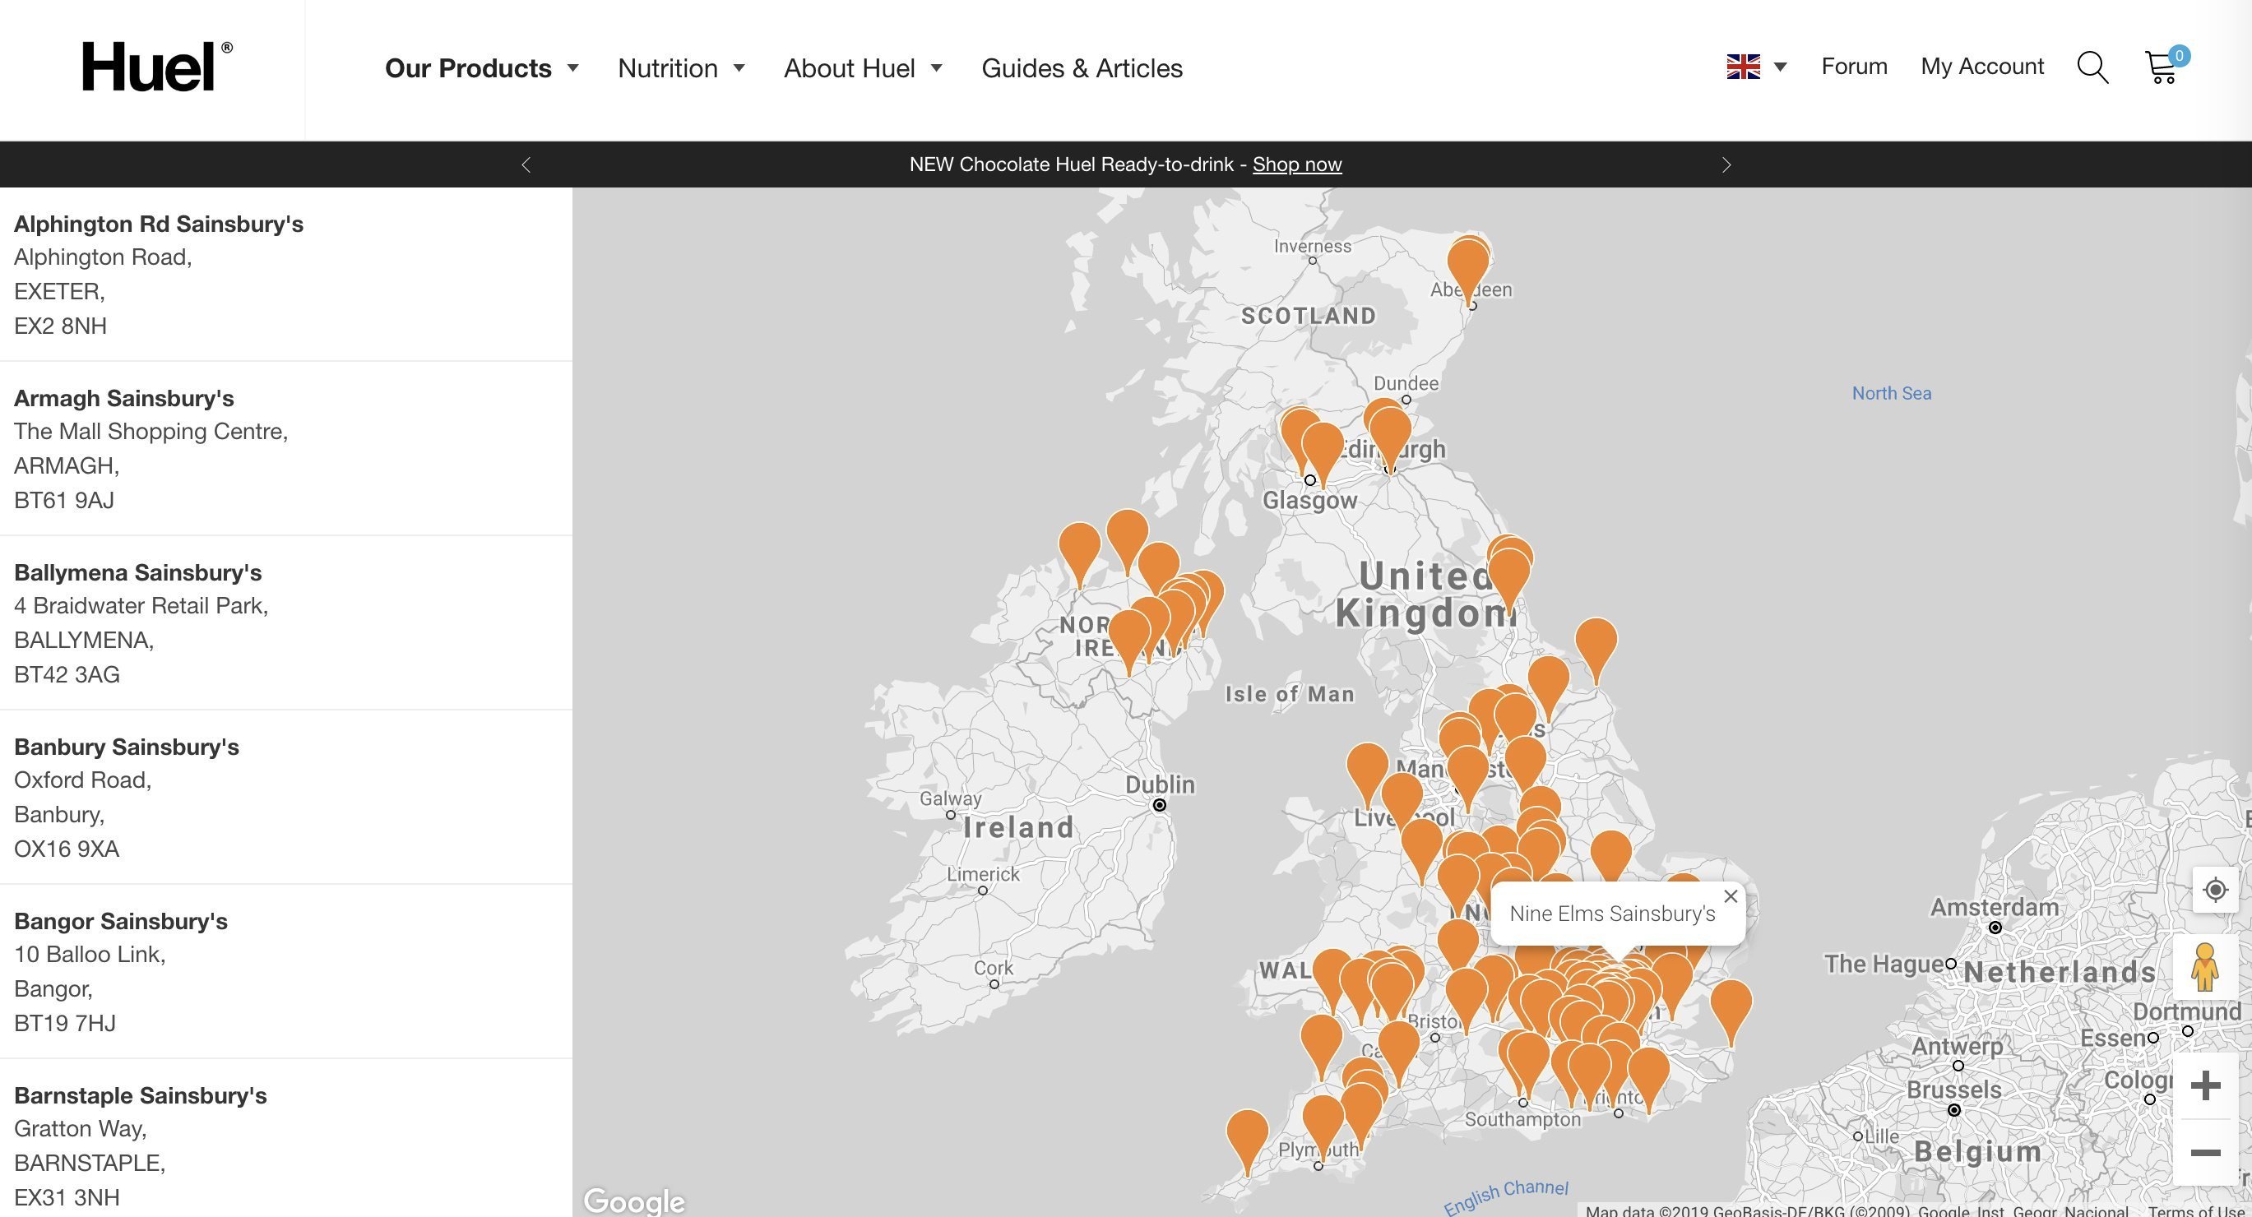Image resolution: width=2252 pixels, height=1217 pixels.
Task: Expand the country selector arrow
Action: pos(1780,67)
